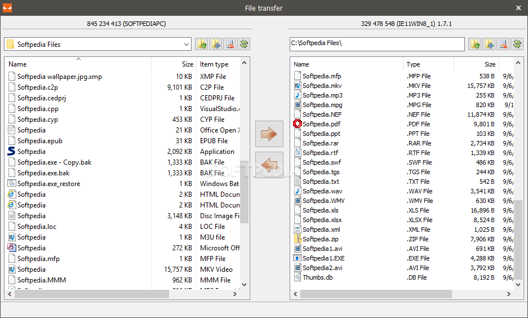Click the local pane scroll up arrow
The height and width of the screenshot is (318, 528).
[x=245, y=63]
